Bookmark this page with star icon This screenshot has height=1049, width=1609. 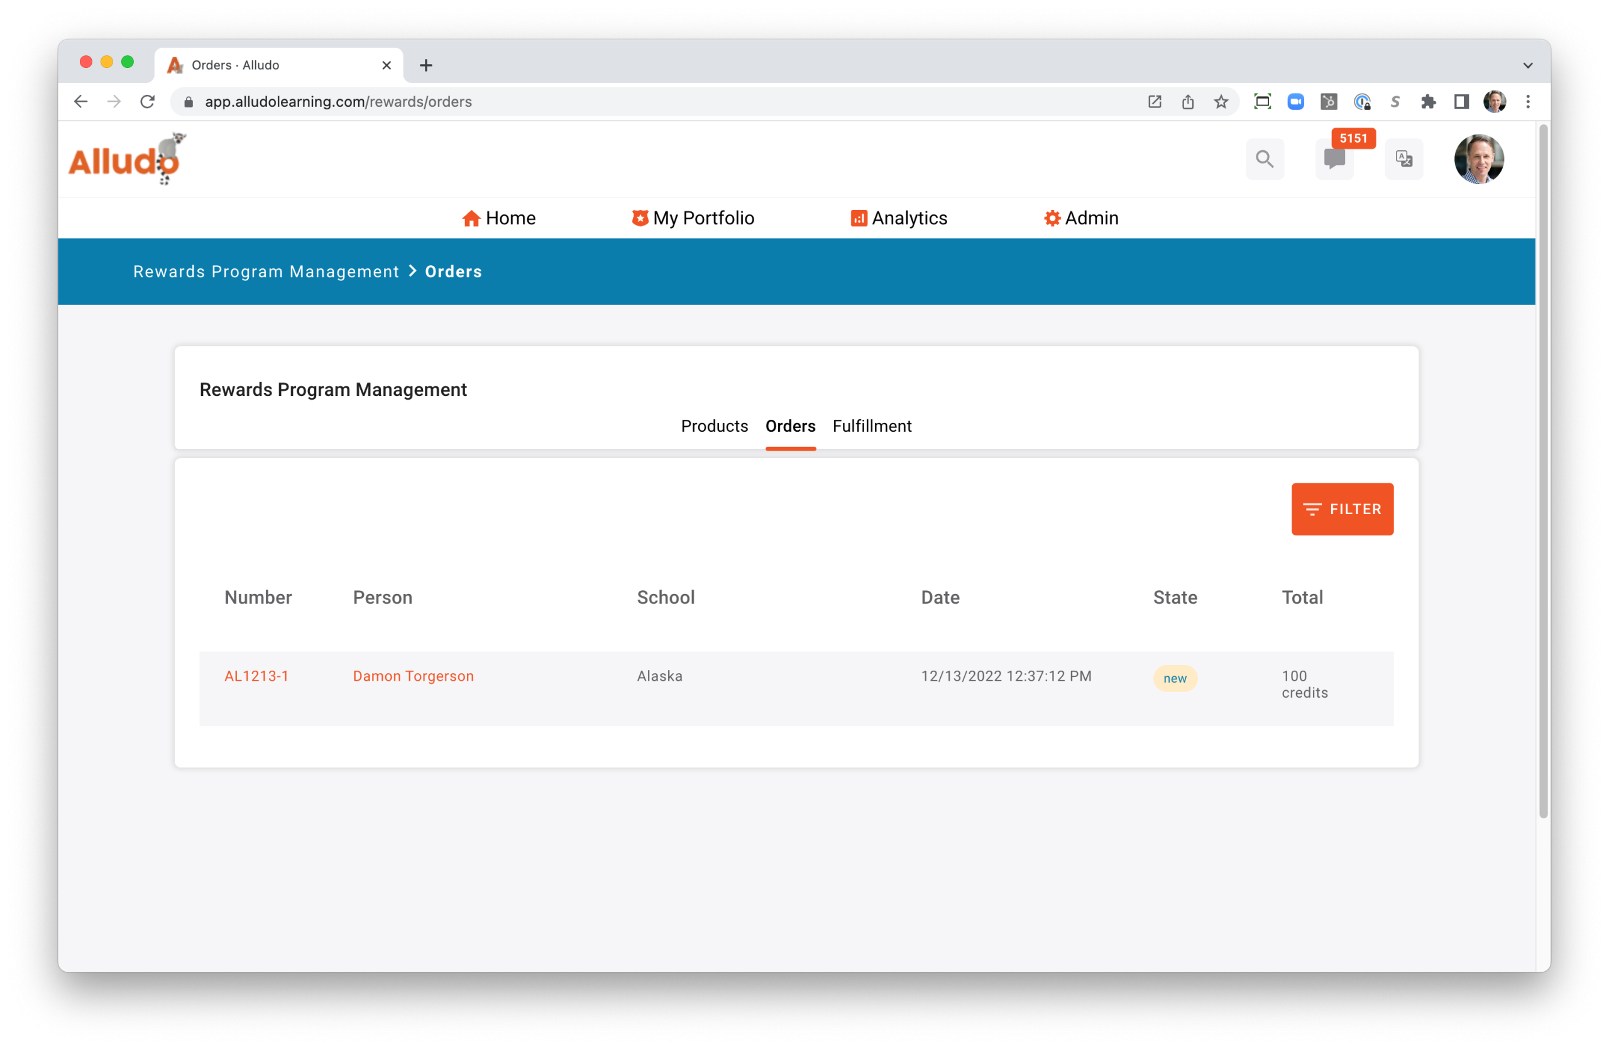[1221, 101]
